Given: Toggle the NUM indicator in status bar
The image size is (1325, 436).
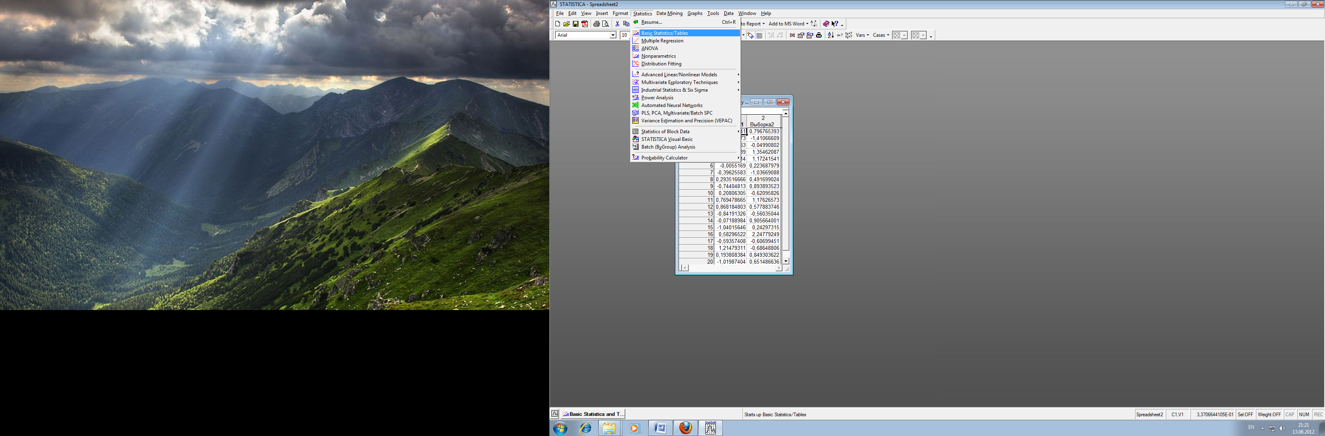Looking at the screenshot, I should tap(1304, 415).
